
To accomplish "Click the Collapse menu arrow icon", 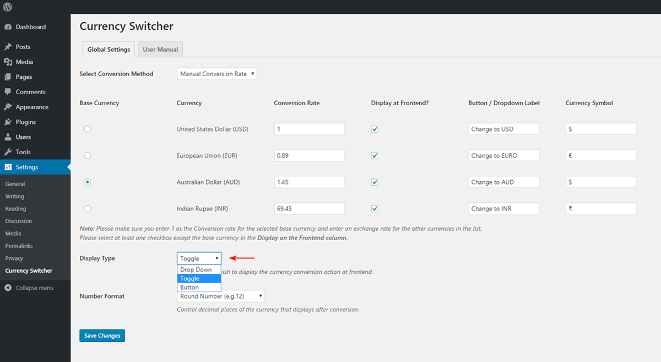I will coord(8,288).
